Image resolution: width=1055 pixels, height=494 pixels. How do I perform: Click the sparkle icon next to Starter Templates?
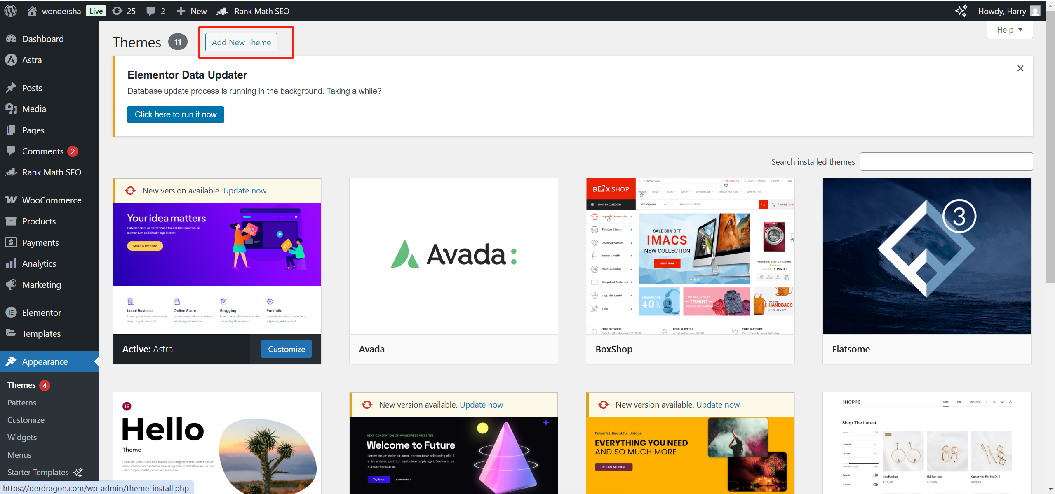(x=78, y=472)
